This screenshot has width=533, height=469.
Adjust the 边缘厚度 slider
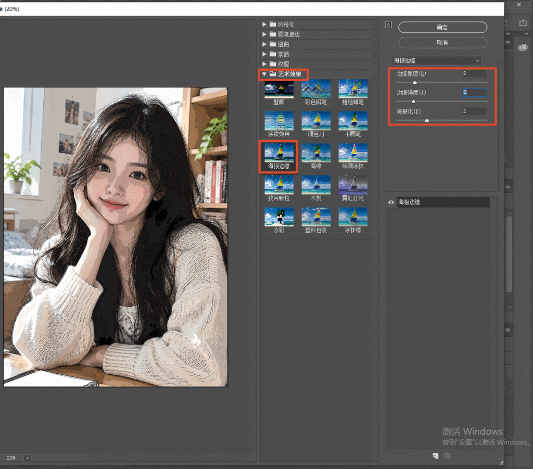click(415, 82)
